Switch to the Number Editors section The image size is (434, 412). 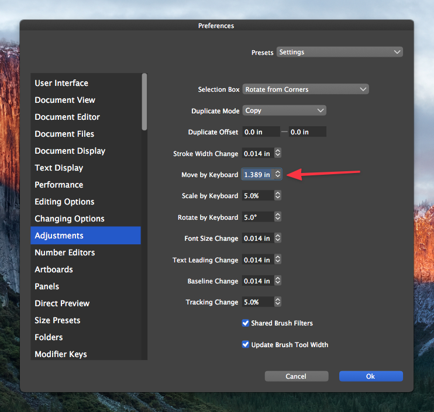tap(65, 252)
